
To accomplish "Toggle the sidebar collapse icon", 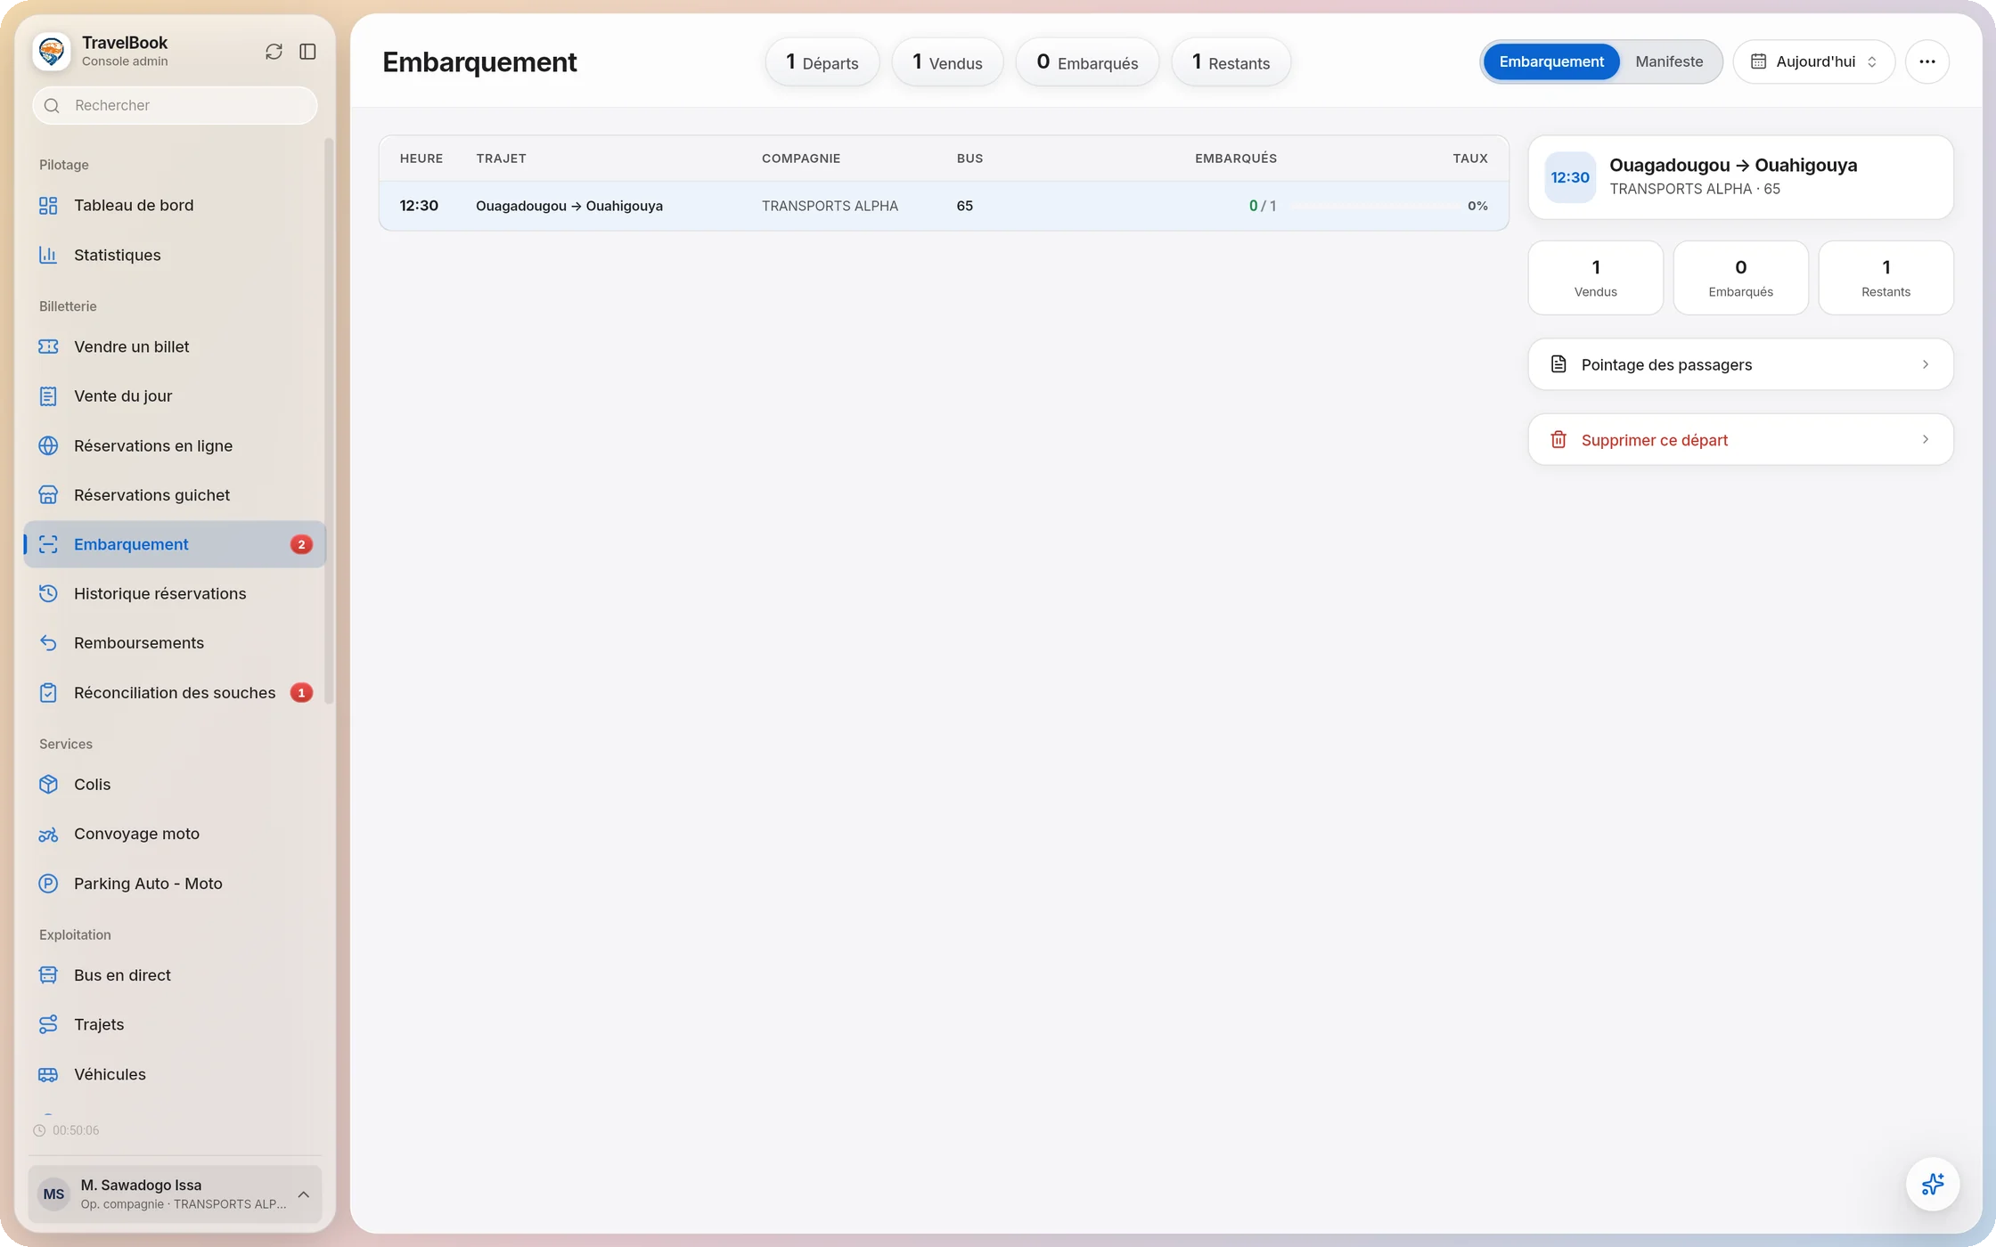I will (x=307, y=52).
